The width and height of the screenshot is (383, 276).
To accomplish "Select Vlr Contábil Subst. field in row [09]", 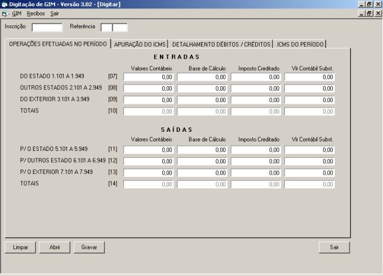I will (309, 100).
